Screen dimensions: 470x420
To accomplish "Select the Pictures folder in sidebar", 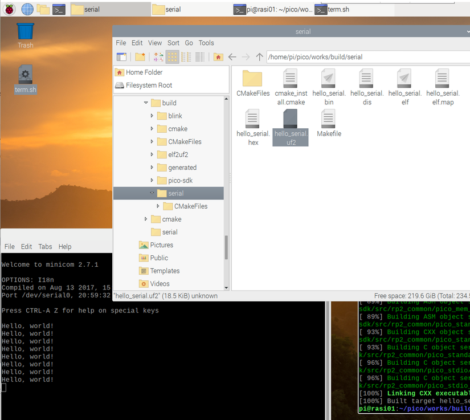I will click(x=161, y=245).
